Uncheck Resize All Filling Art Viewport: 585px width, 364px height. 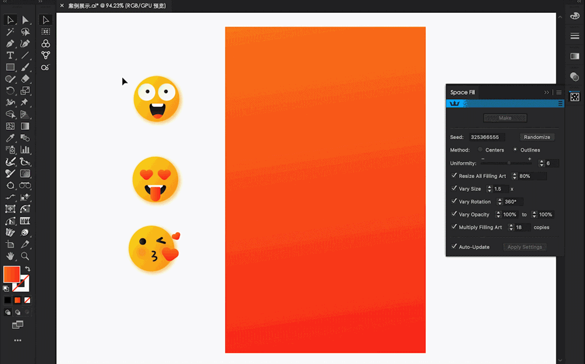coord(455,176)
